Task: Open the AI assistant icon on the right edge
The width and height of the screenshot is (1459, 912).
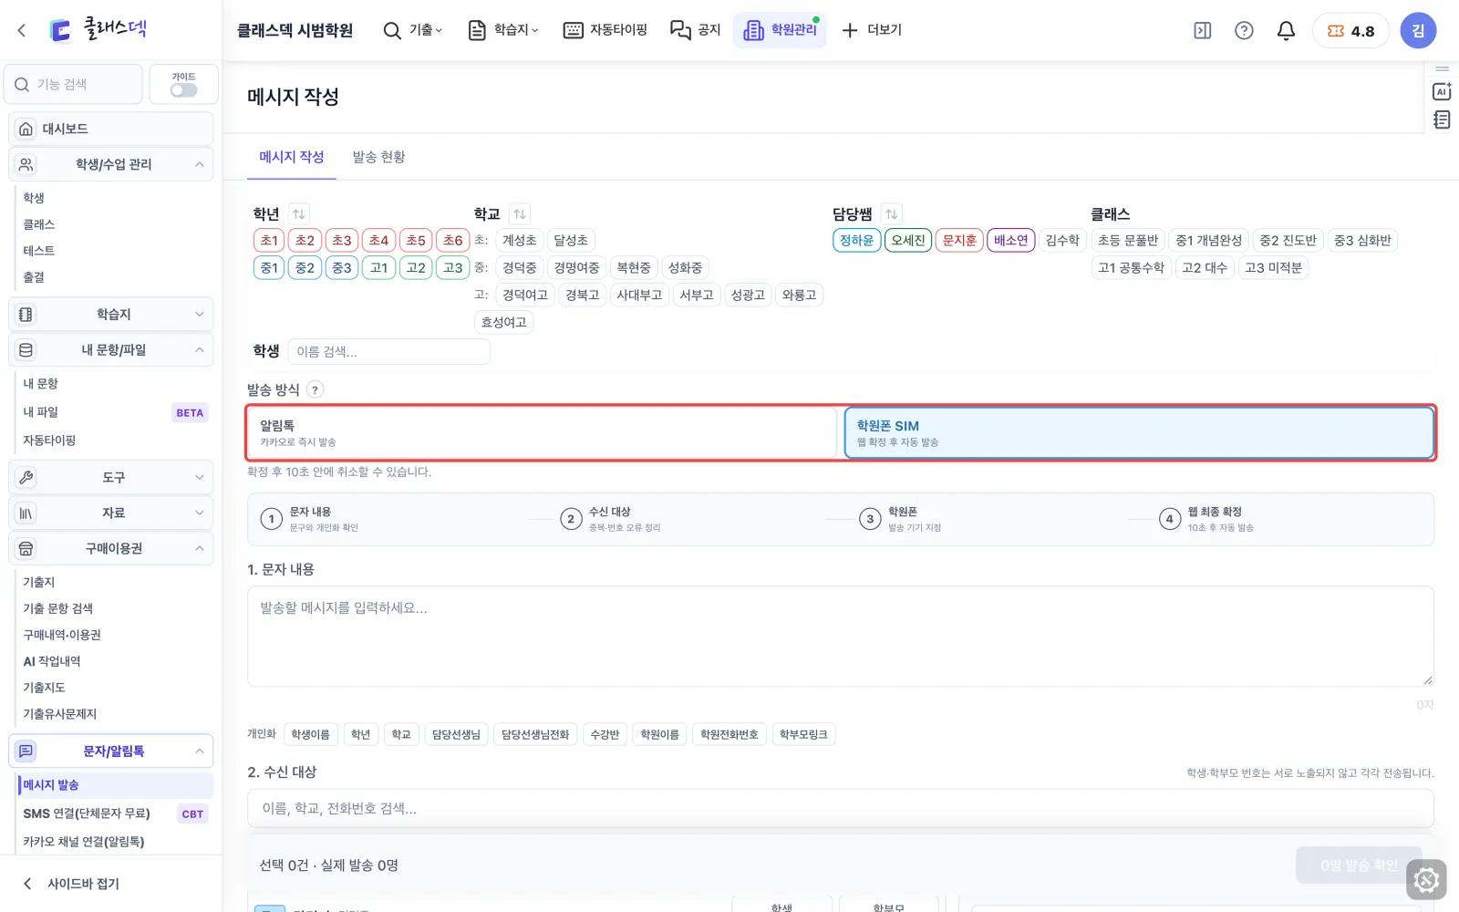Action: (1442, 91)
